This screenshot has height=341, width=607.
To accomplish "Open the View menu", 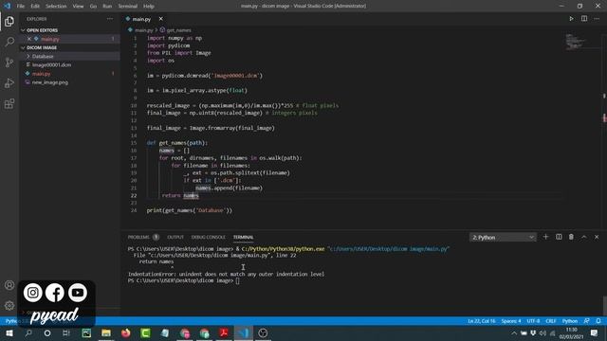I will pos(78,6).
